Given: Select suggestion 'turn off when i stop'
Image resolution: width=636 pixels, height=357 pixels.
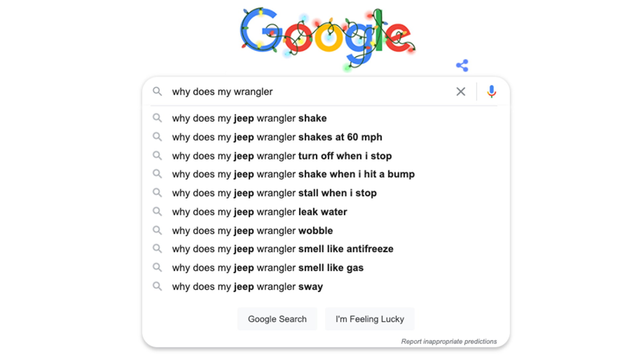Looking at the screenshot, I should point(282,156).
